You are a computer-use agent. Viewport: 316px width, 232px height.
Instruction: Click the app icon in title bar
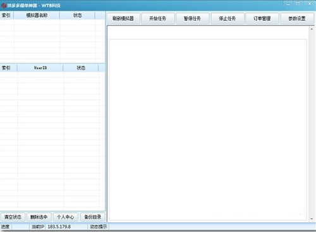pos(4,6)
